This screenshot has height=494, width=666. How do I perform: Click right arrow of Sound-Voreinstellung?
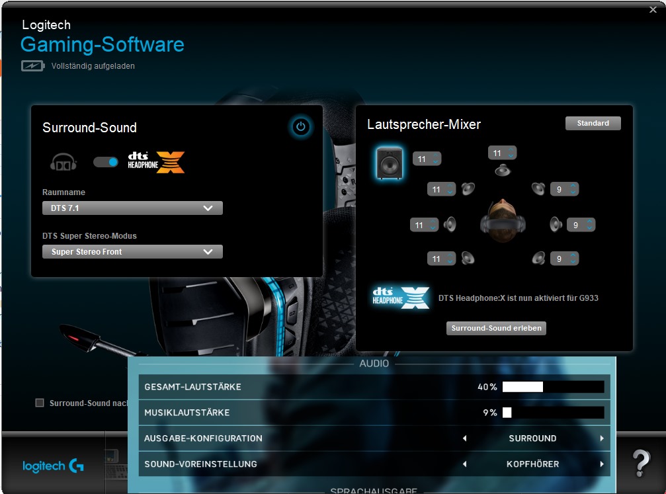tap(602, 464)
